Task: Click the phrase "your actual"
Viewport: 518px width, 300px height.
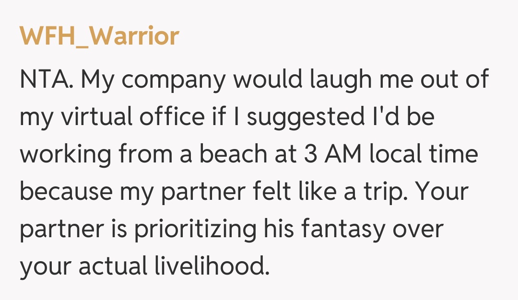Action: [82, 267]
